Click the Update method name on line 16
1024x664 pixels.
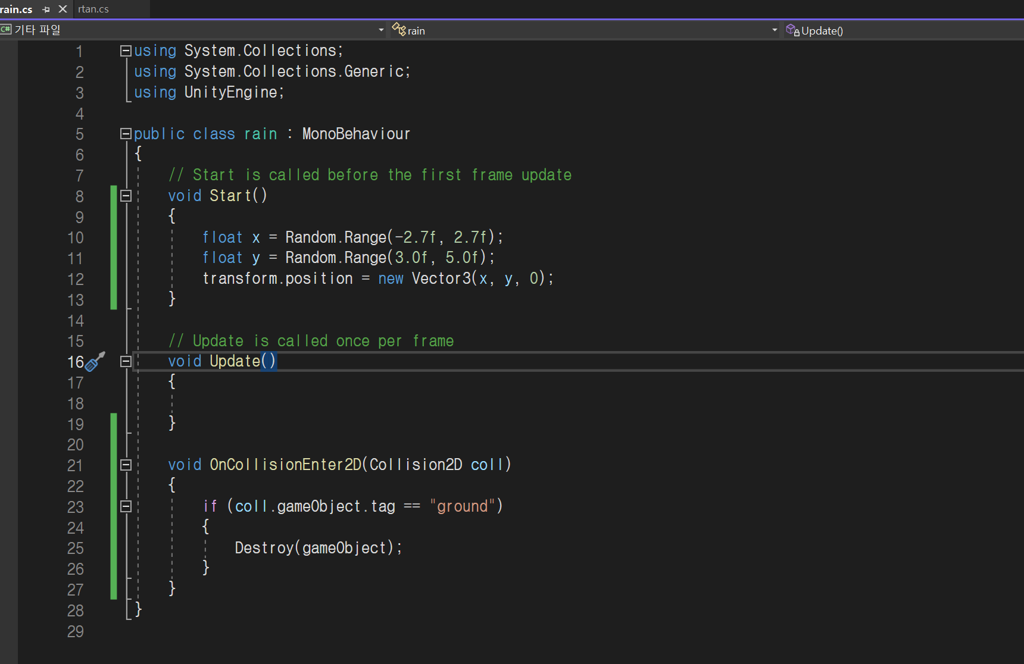pos(235,361)
